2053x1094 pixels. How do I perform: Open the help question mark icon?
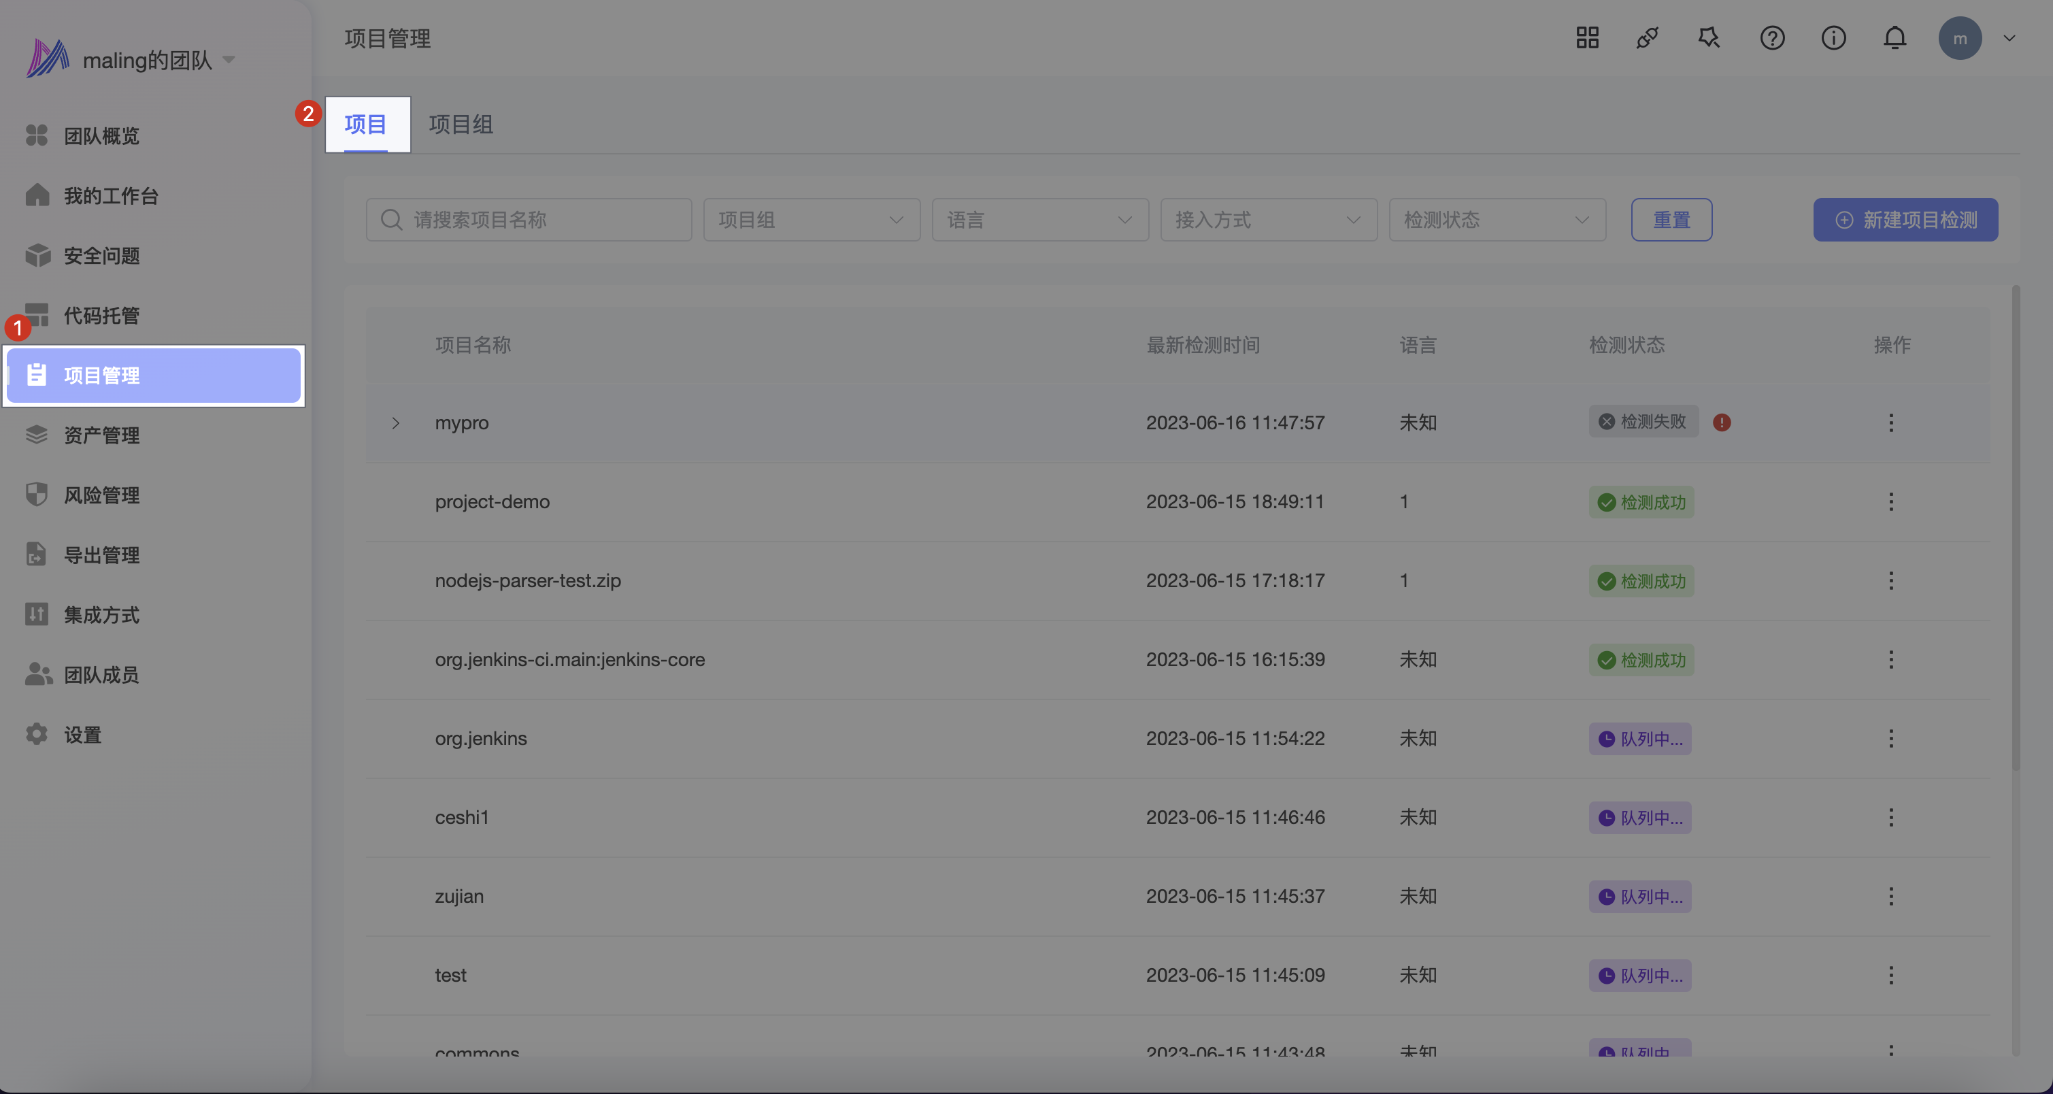[1771, 38]
